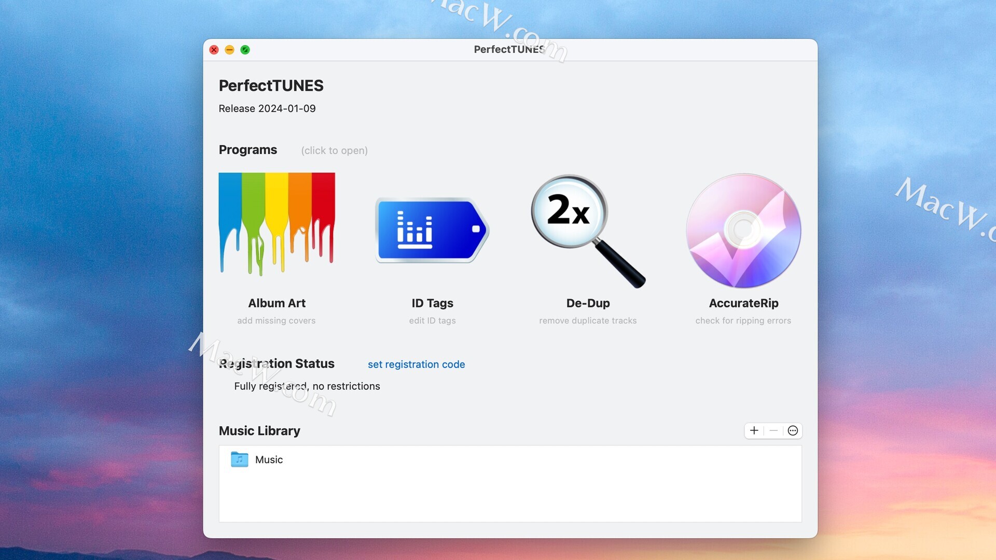Click the '(click to open)' hint text

[335, 150]
